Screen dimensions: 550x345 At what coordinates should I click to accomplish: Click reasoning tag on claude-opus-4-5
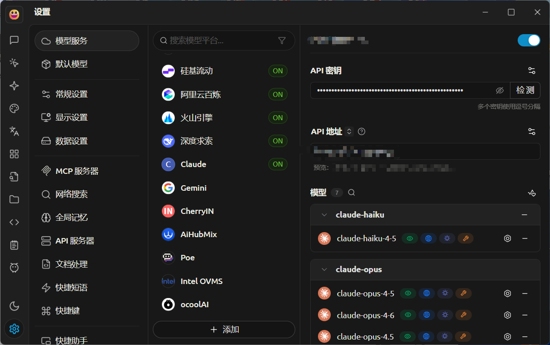pos(445,294)
